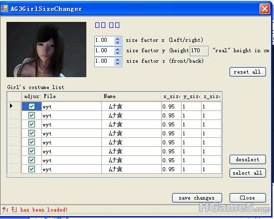Click the AG3GirlSizeChanger title bar app icon
The image size is (274, 219).
[4, 8]
